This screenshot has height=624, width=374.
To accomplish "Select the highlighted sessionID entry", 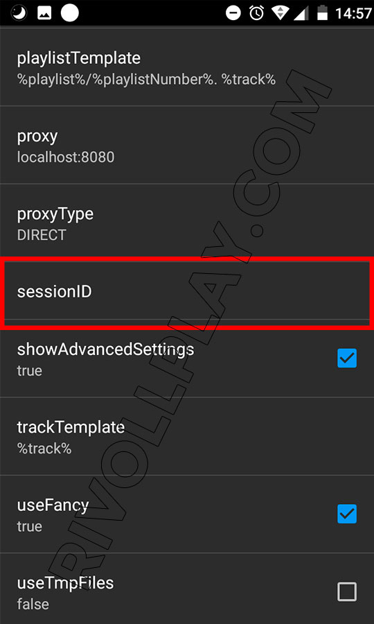I will (x=187, y=293).
